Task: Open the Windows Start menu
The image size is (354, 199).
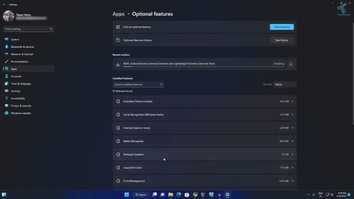Action: 127,195
